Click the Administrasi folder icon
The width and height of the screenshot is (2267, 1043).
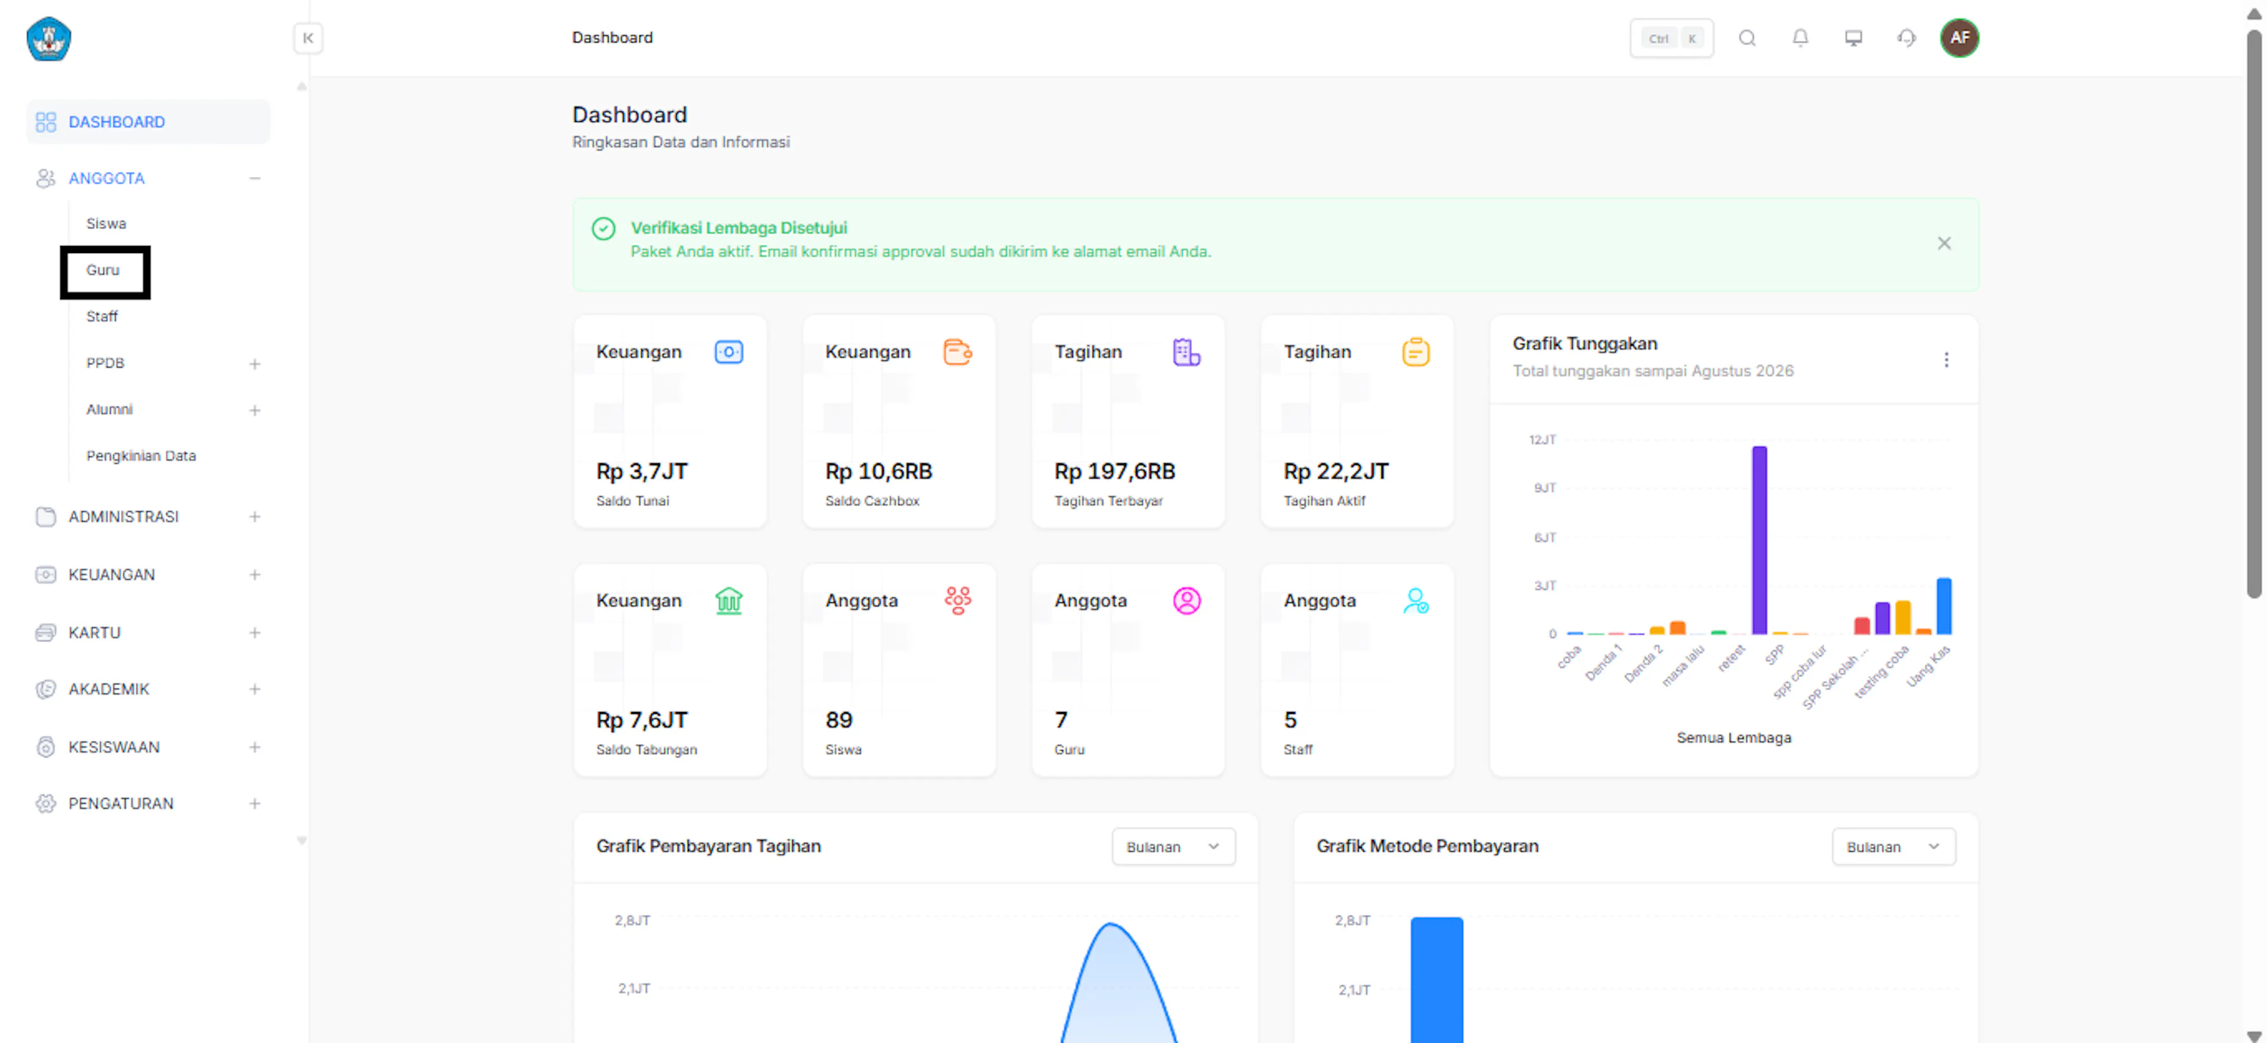(x=46, y=516)
